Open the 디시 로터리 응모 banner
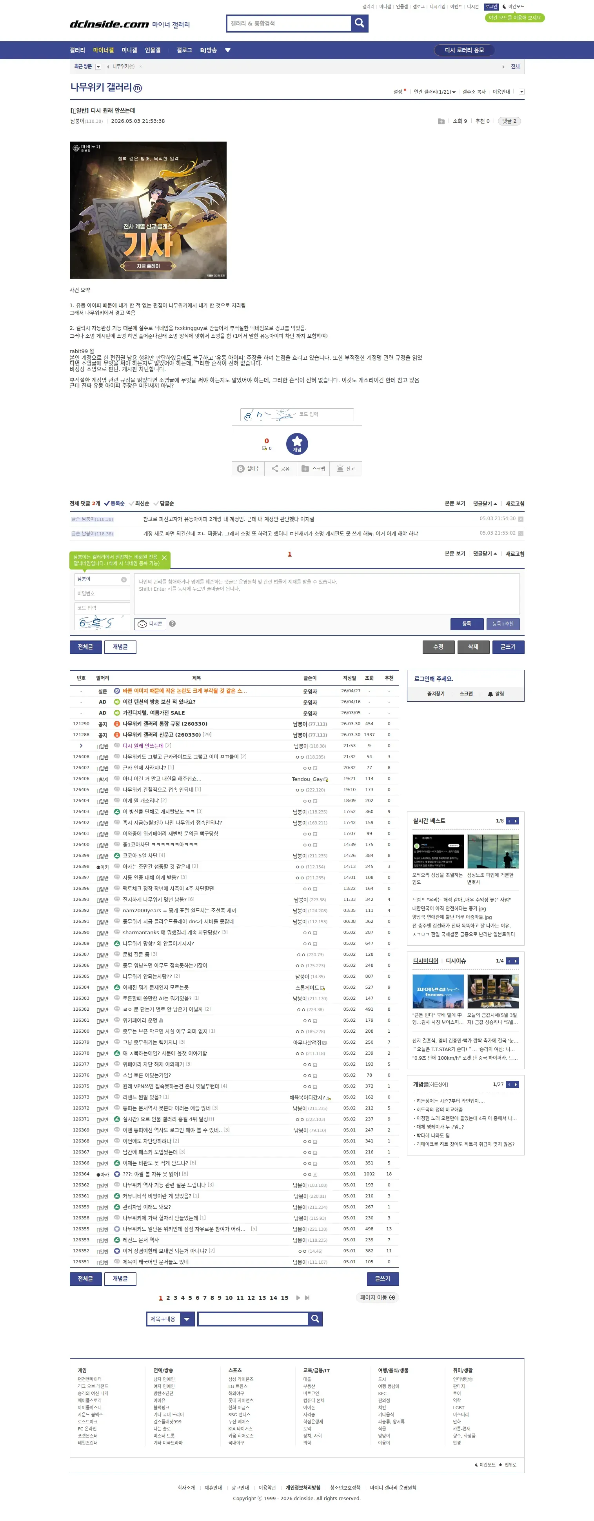 point(464,50)
